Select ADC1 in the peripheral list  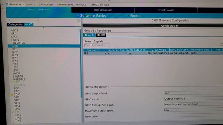coord(15,31)
